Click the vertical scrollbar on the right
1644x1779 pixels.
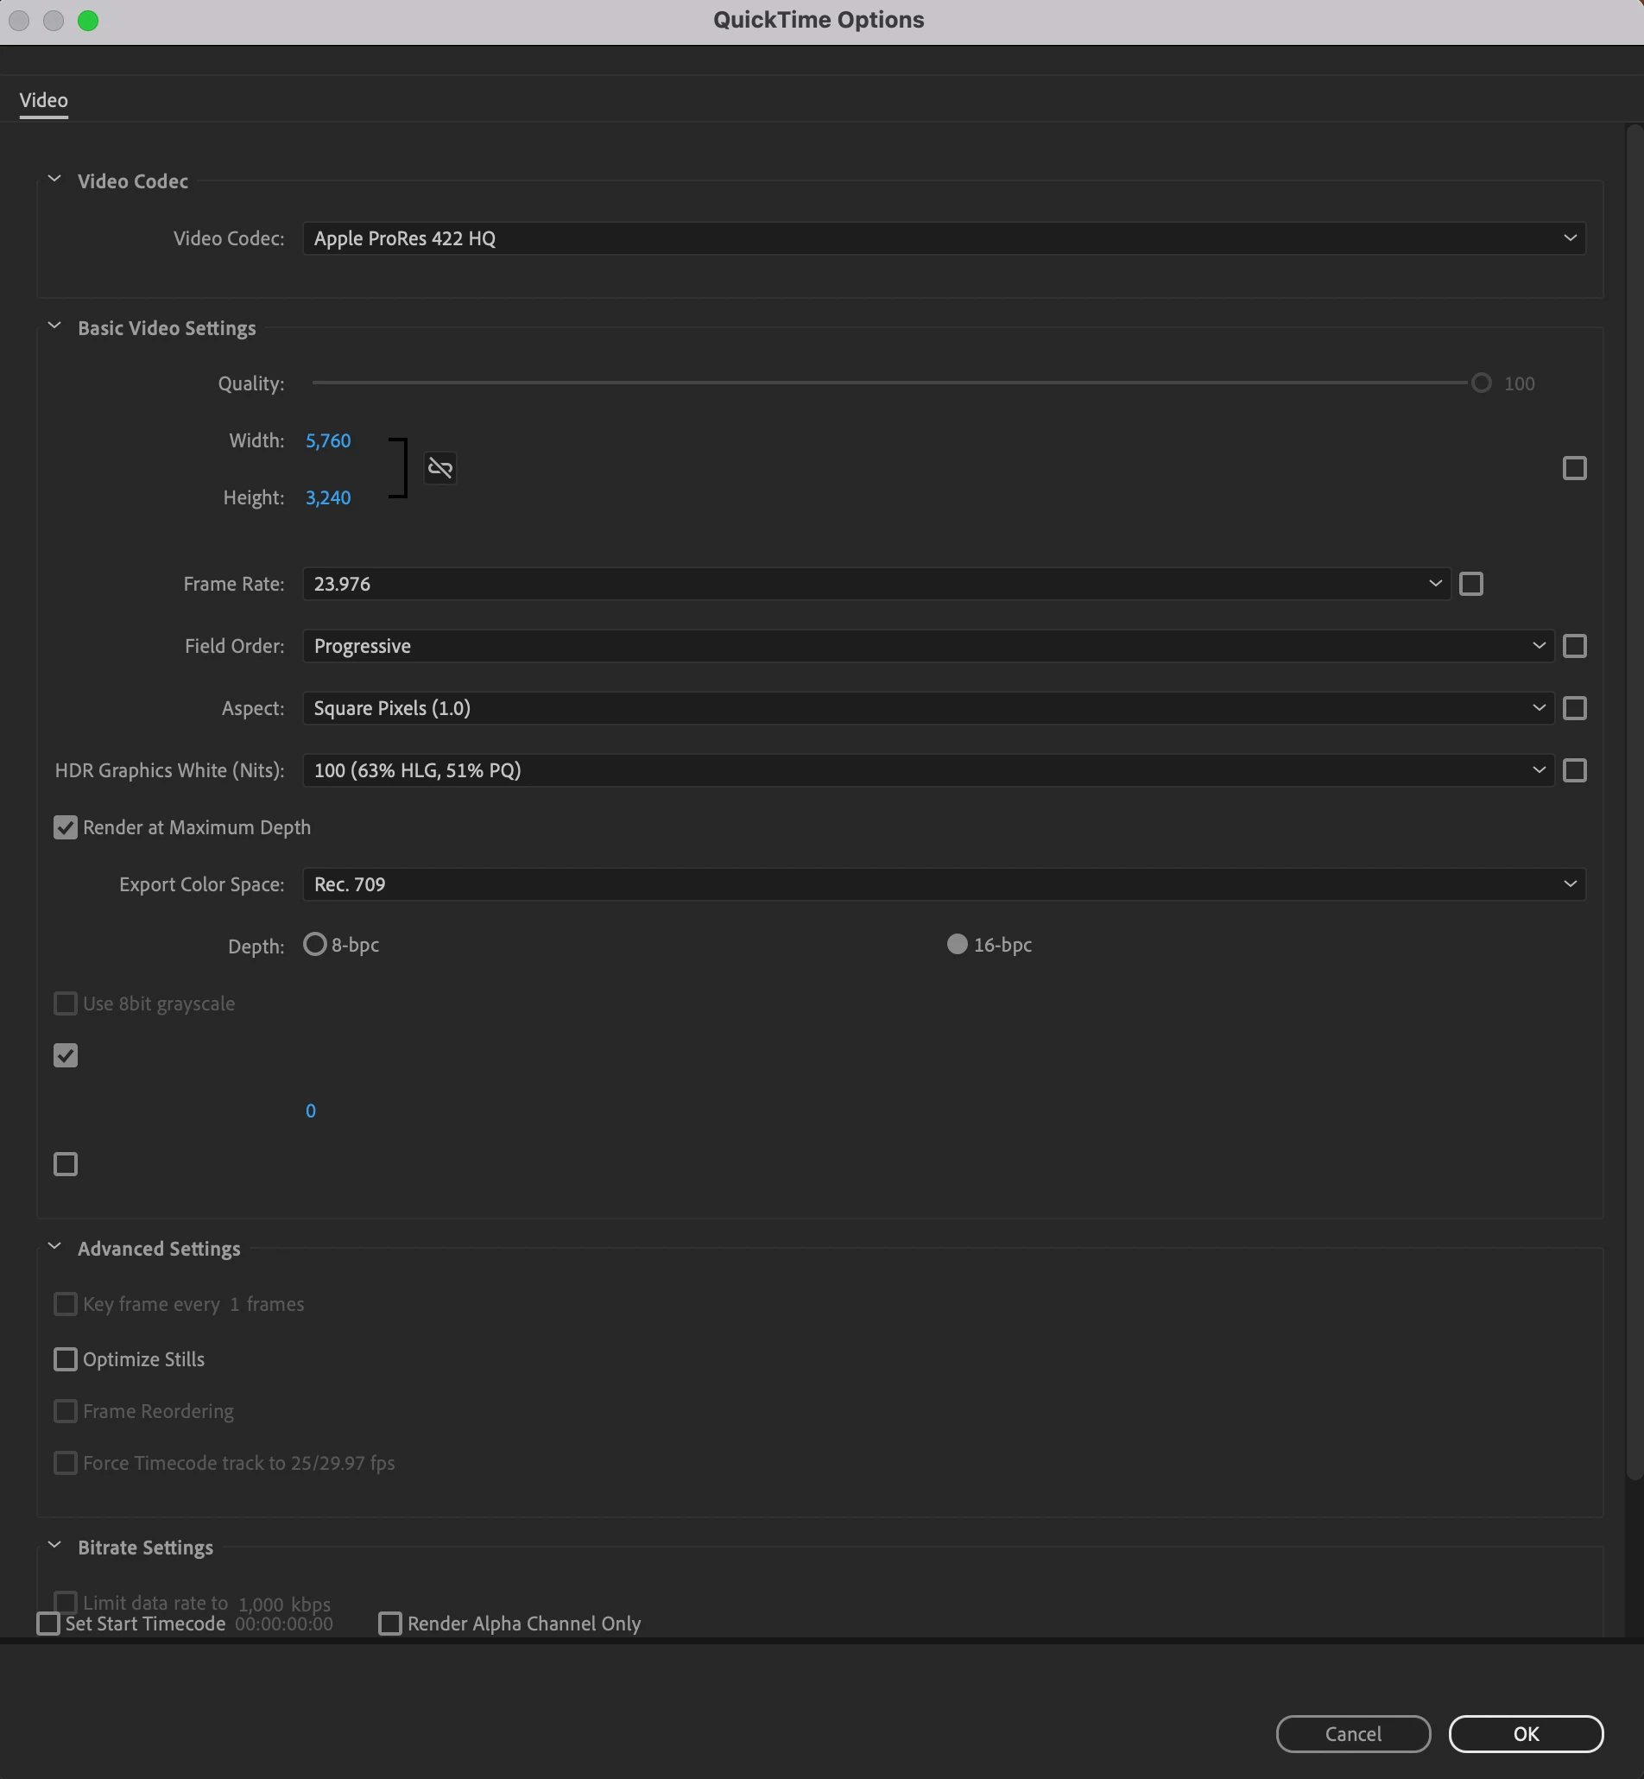1635,801
